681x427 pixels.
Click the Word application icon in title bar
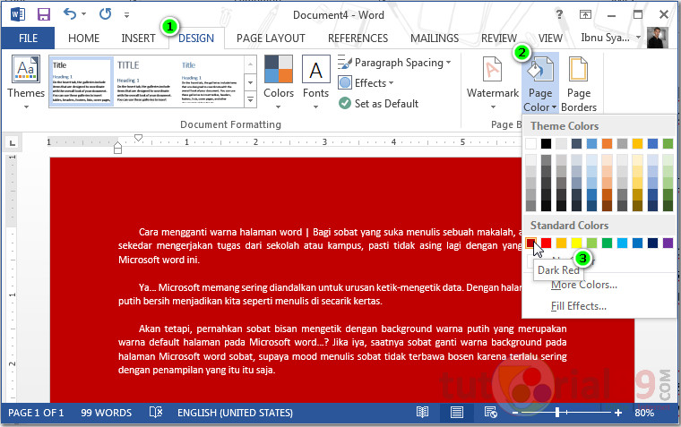tap(18, 14)
